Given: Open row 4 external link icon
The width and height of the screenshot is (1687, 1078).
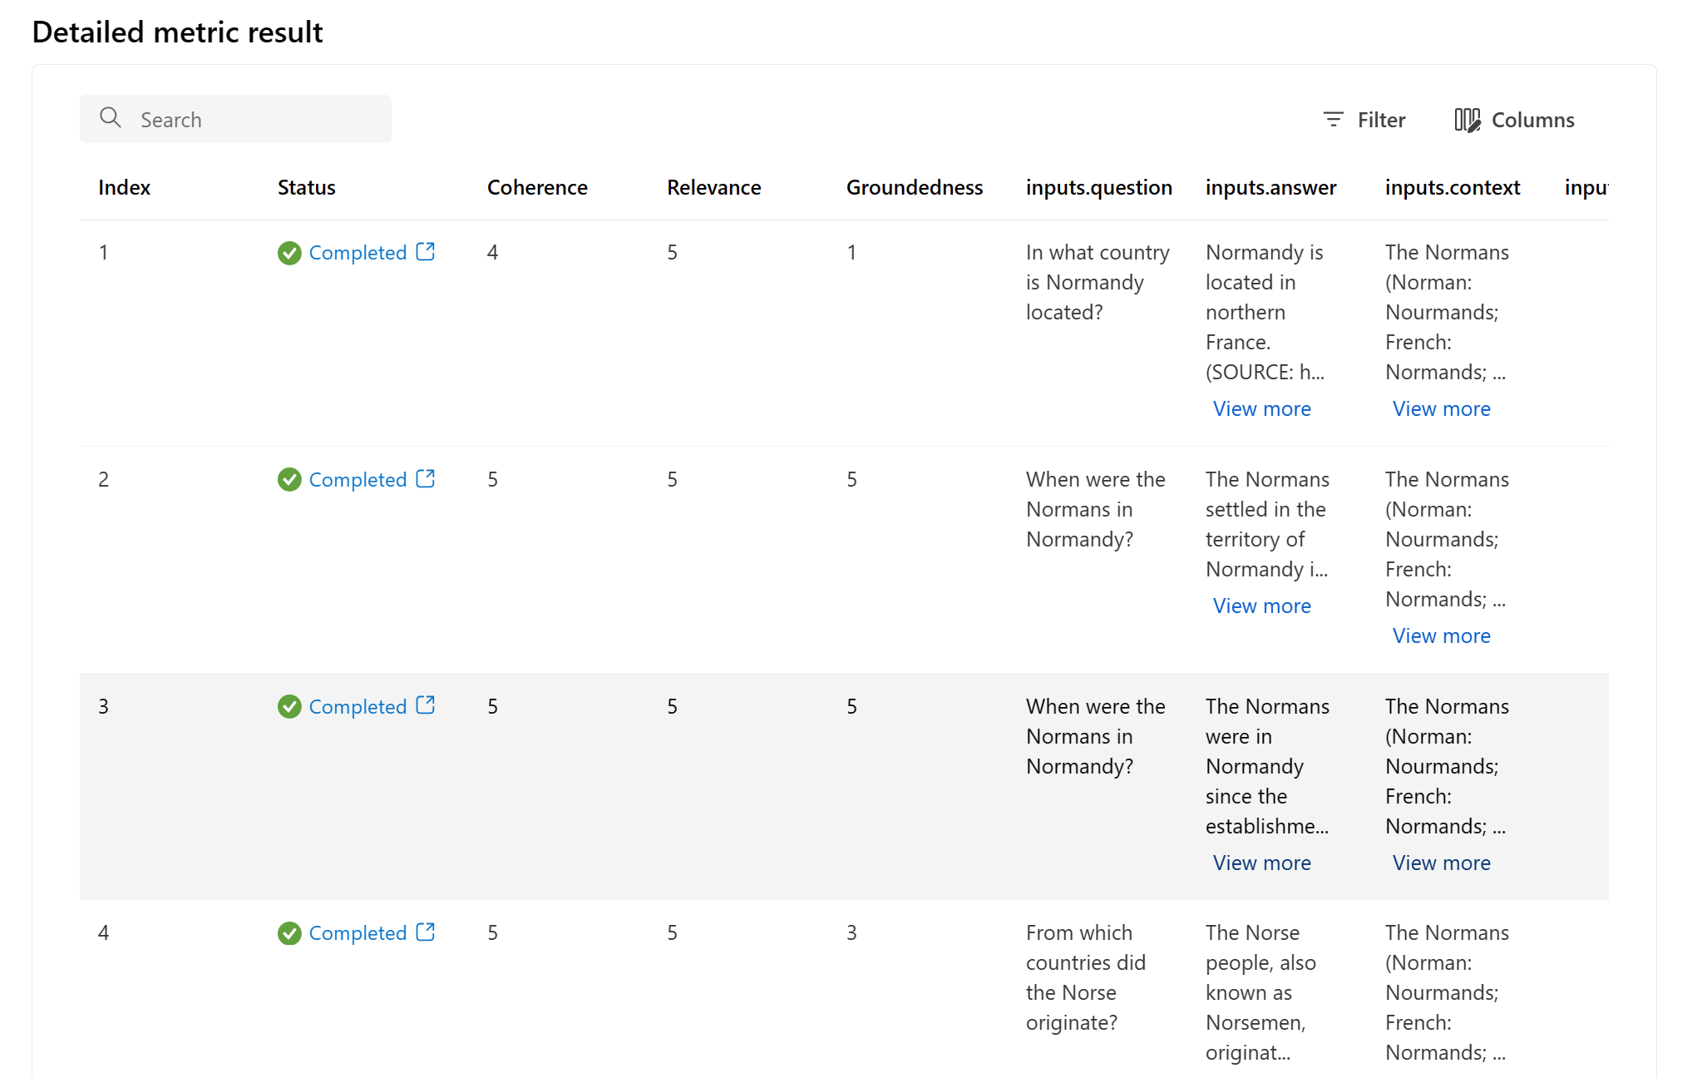Looking at the screenshot, I should [426, 932].
